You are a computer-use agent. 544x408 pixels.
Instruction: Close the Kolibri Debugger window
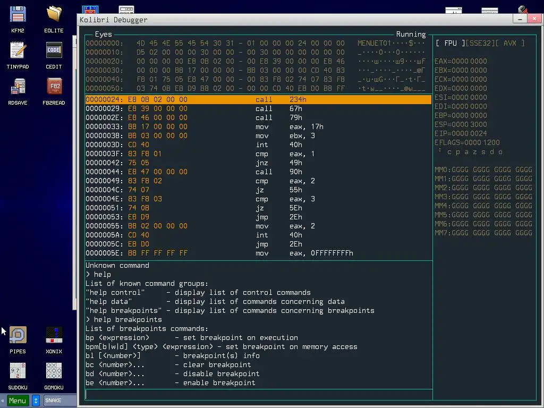click(x=534, y=19)
